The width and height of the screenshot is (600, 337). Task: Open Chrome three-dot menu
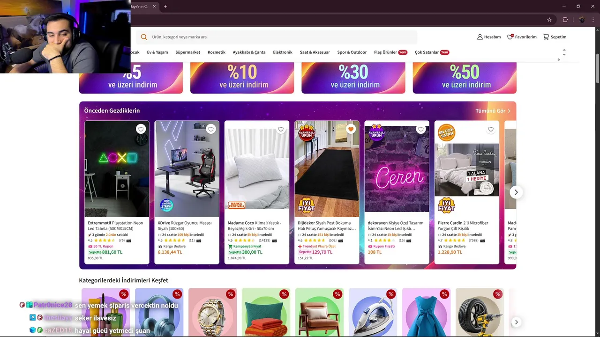pos(593,20)
